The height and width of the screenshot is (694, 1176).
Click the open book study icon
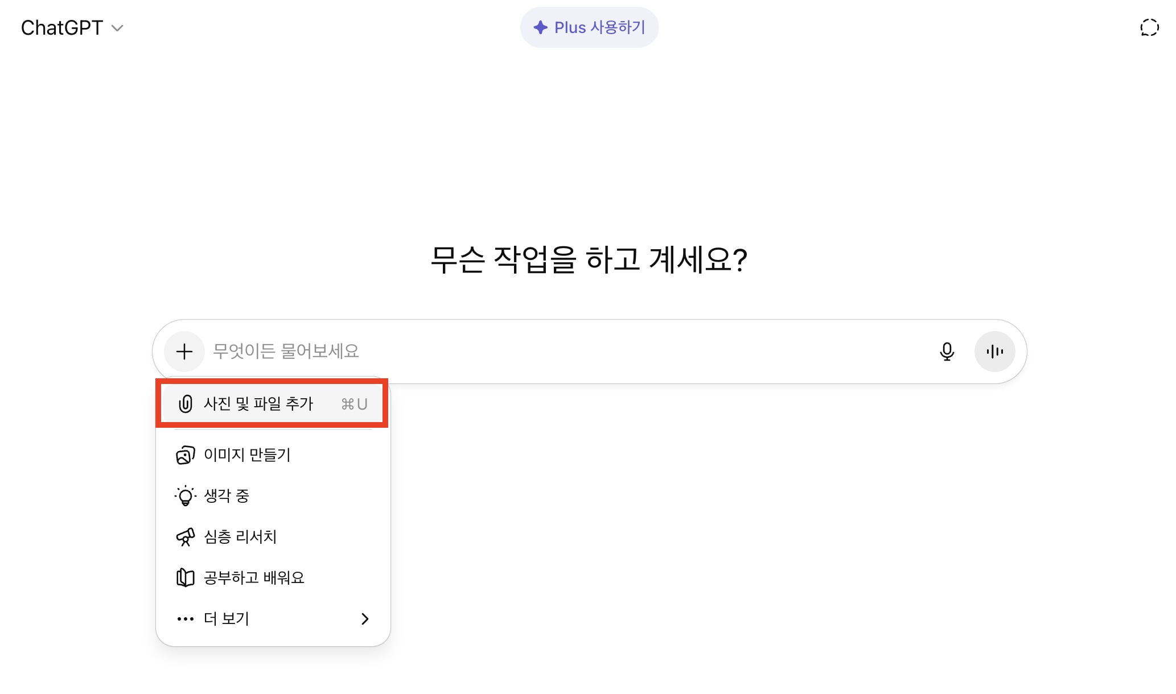pyautogui.click(x=185, y=578)
